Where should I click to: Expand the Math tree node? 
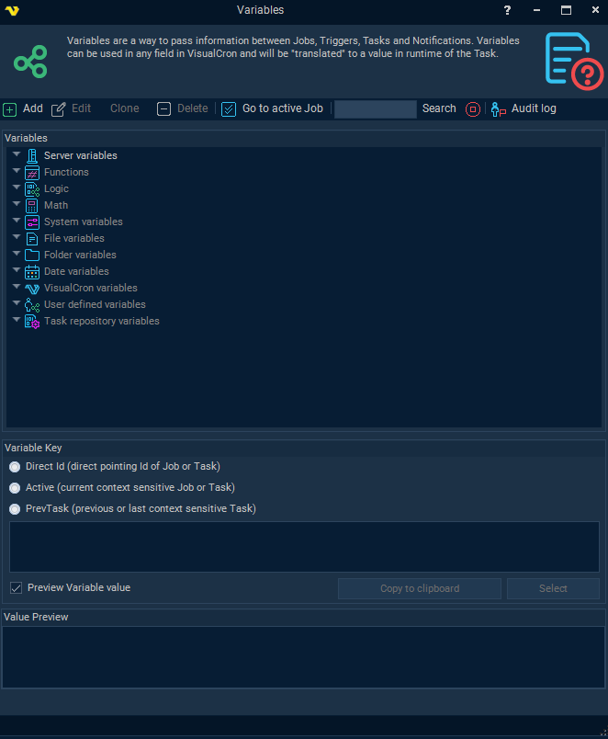tap(17, 204)
